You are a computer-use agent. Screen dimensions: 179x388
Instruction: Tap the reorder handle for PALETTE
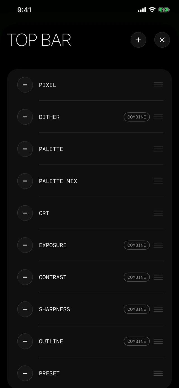click(x=158, y=149)
